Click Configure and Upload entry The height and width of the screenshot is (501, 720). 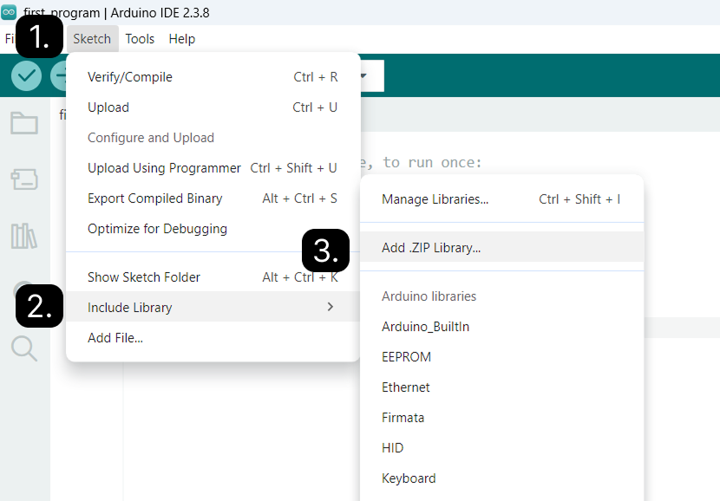213,138
